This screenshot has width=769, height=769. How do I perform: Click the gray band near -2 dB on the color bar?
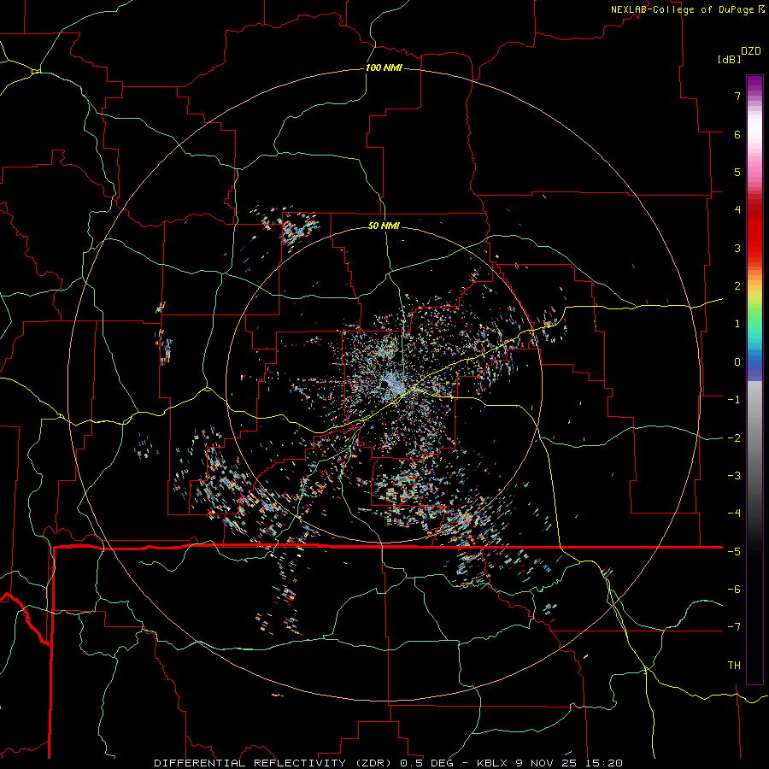pos(754,438)
